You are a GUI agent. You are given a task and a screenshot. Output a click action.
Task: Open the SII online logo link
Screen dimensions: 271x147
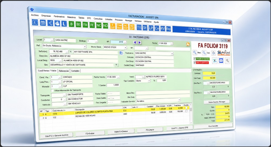224,52
